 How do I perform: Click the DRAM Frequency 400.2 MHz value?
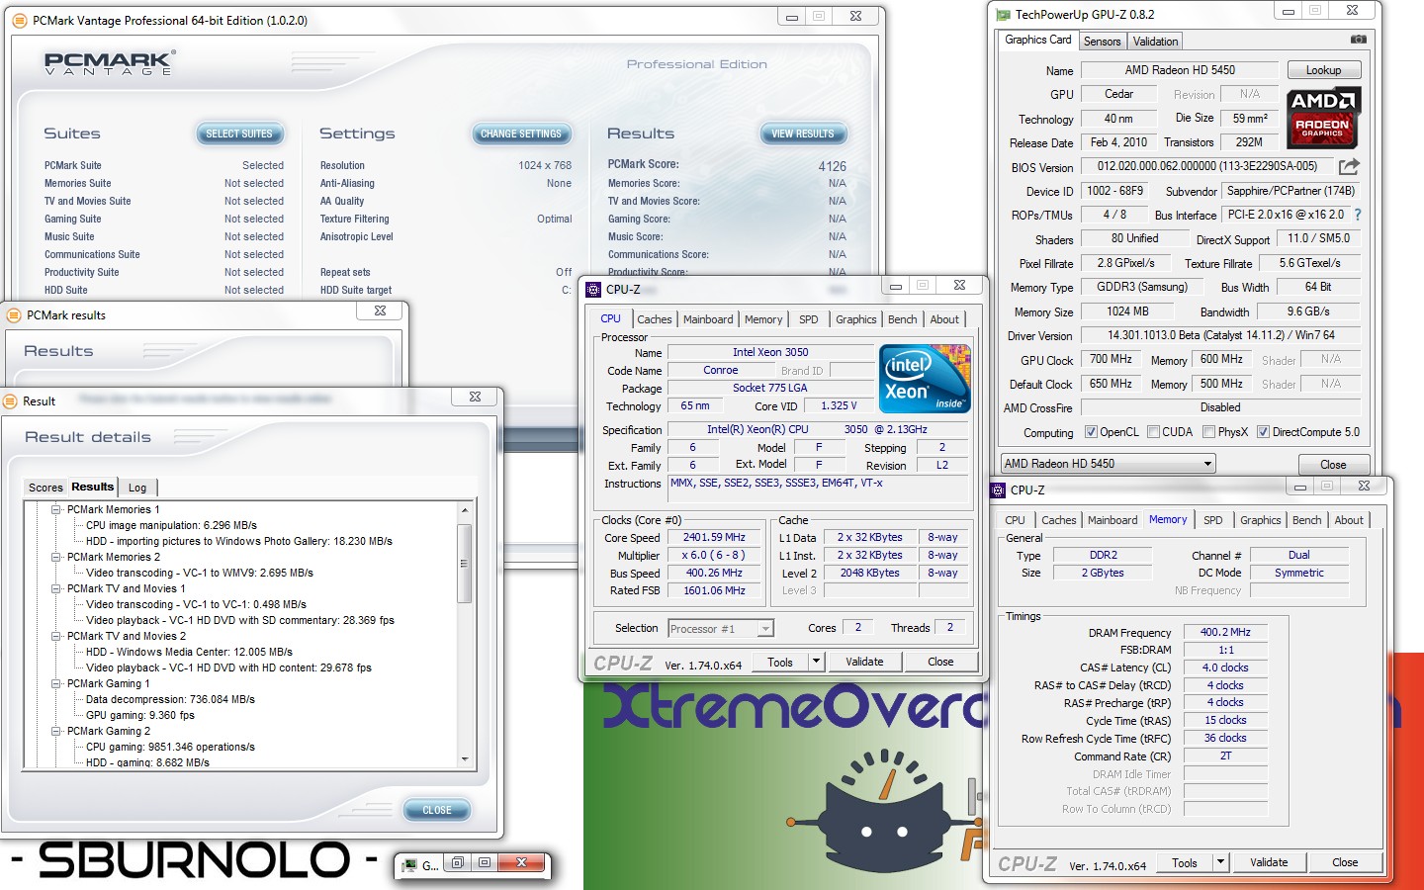coord(1225,632)
